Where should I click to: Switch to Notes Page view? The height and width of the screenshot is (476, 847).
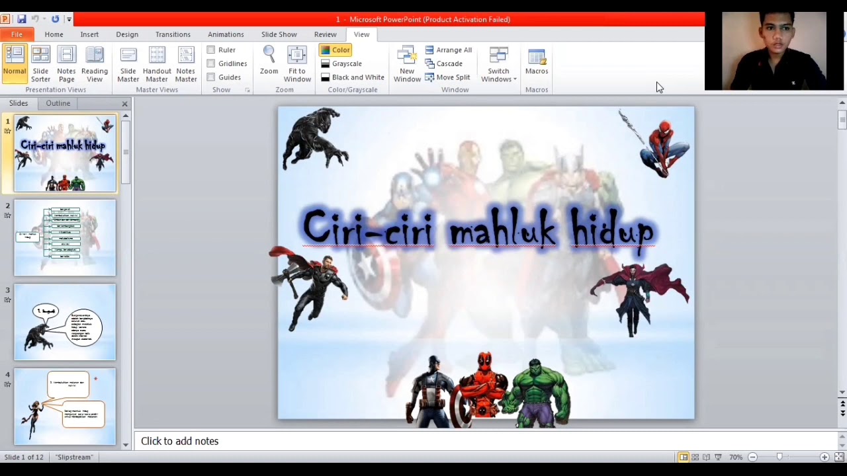point(66,64)
